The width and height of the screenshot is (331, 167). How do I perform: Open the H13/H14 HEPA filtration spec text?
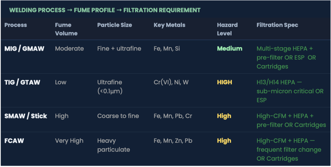click(290, 91)
